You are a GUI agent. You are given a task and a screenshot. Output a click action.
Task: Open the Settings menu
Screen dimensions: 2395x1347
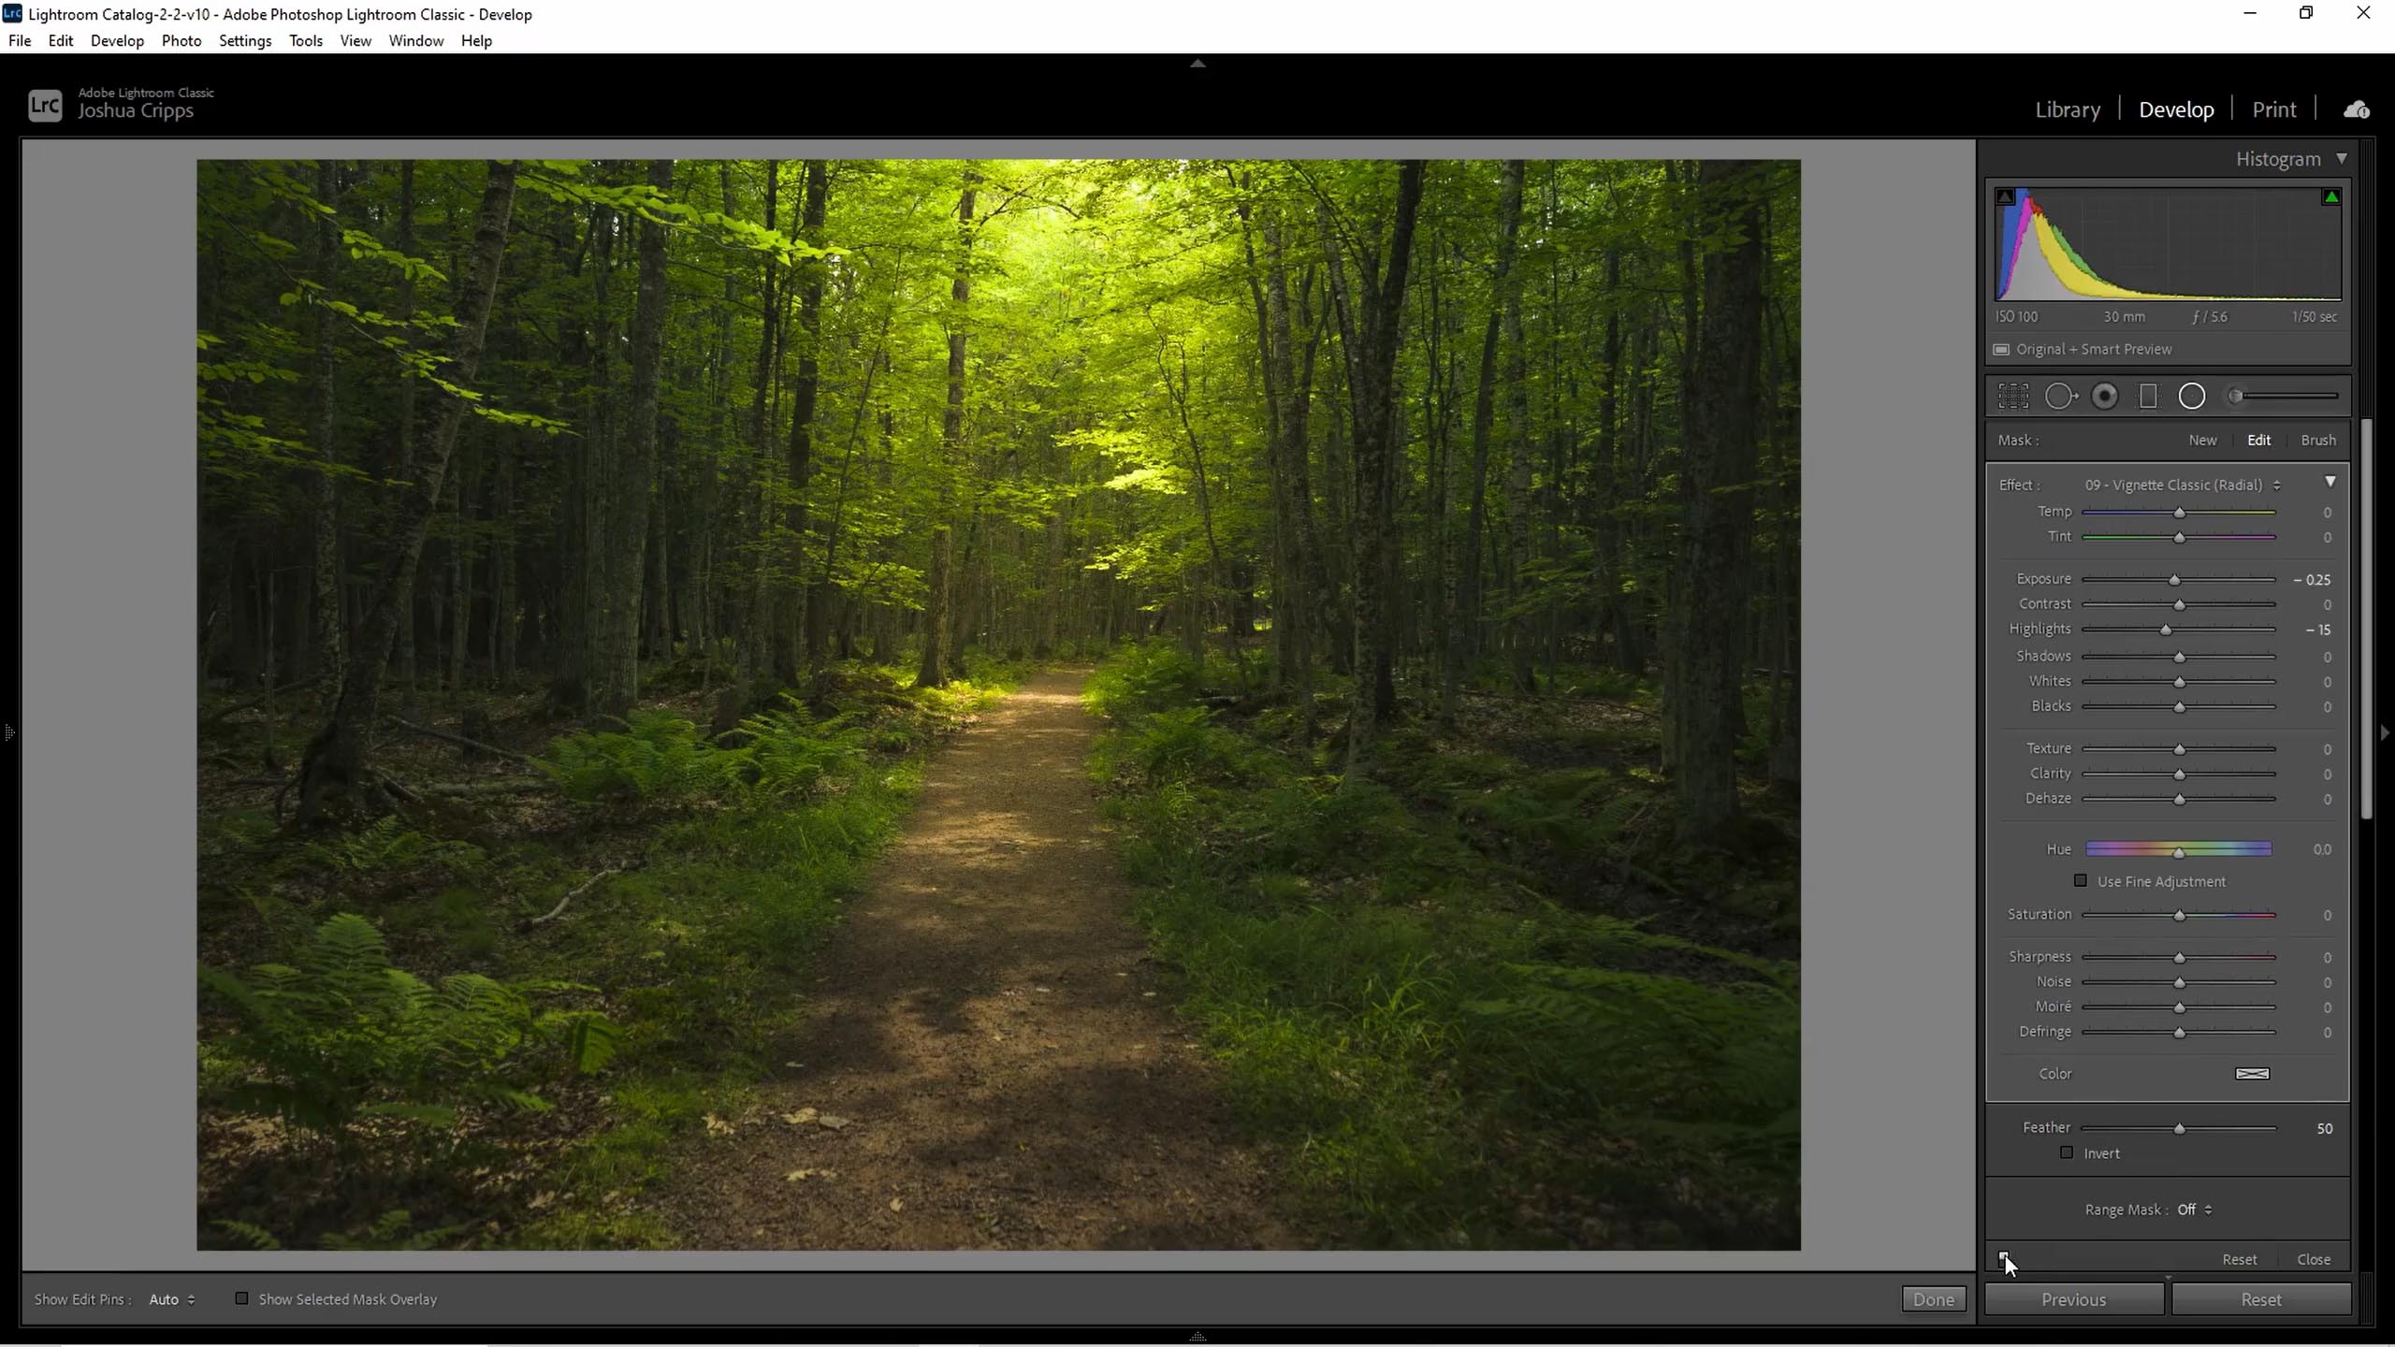click(245, 41)
